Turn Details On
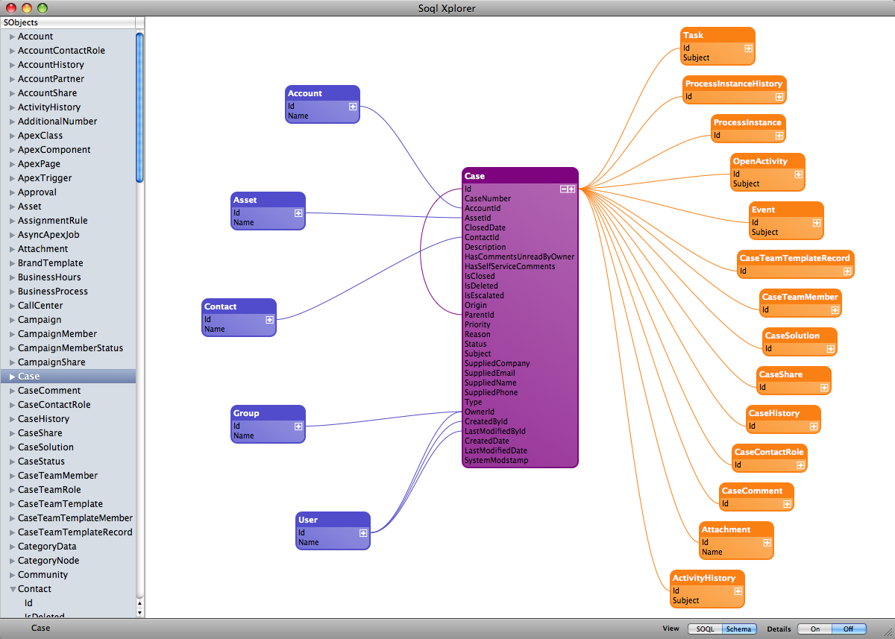The image size is (895, 639). coord(814,629)
